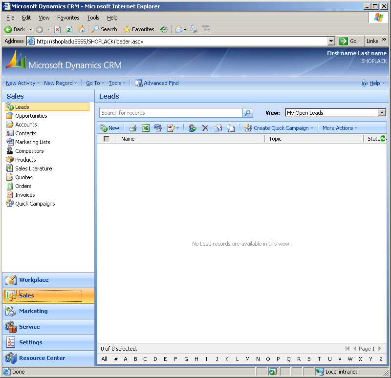Click the Assign leads icon
391x378 pixels.
click(x=192, y=128)
